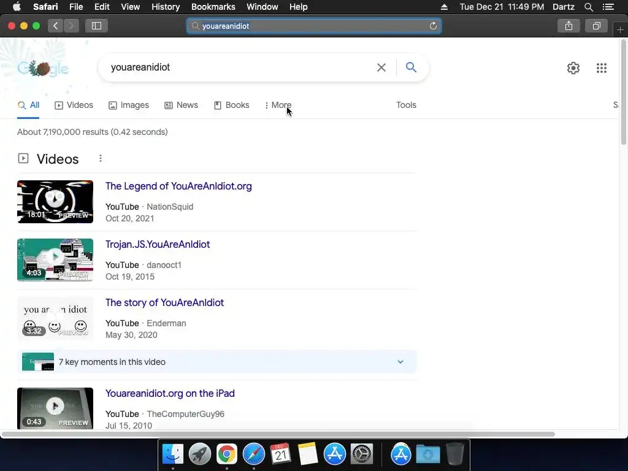Open Finder from the Dock
Image resolution: width=628 pixels, height=471 pixels.
tap(172, 454)
